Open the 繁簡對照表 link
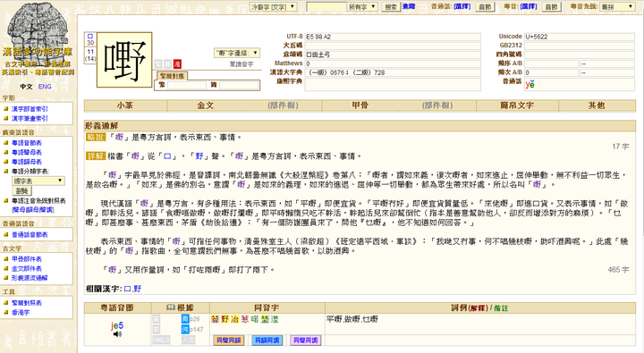Image resolution: width=644 pixels, height=353 pixels. [27, 303]
